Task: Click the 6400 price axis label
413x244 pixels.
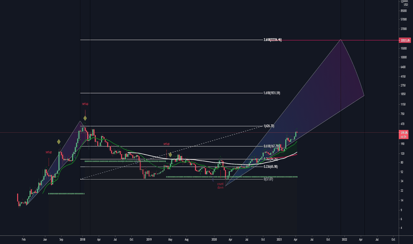Action: (x=403, y=67)
